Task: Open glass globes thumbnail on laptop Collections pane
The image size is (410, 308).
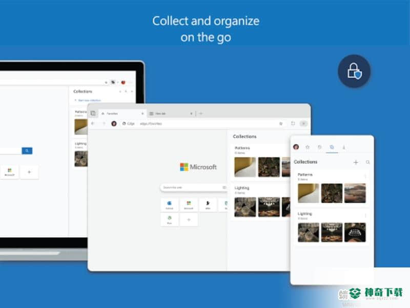Action: point(81,159)
